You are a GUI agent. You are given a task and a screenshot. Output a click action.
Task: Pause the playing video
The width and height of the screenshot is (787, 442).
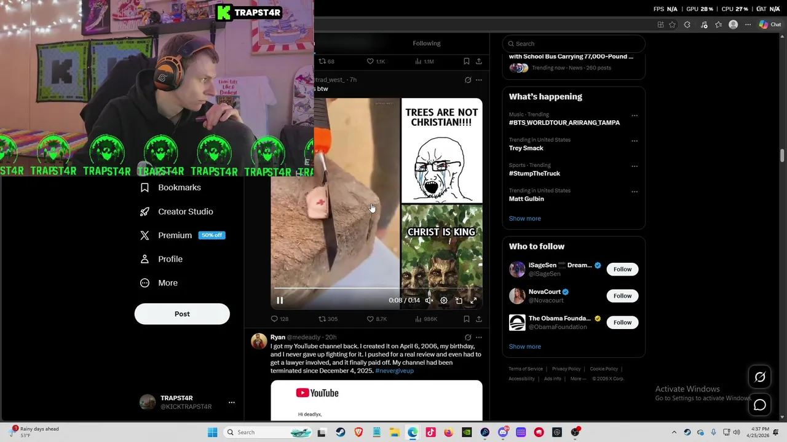pos(280,300)
